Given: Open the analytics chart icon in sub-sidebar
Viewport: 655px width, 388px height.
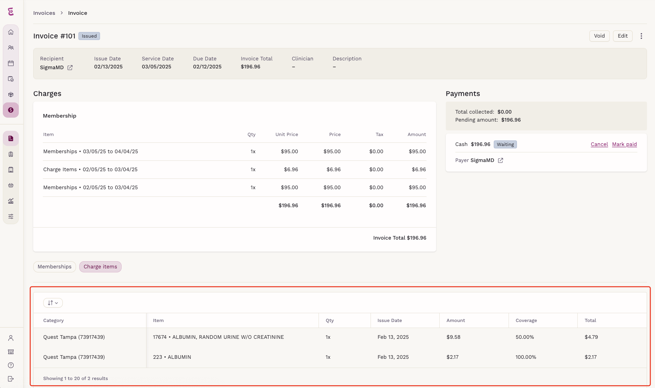Looking at the screenshot, I should (11, 201).
